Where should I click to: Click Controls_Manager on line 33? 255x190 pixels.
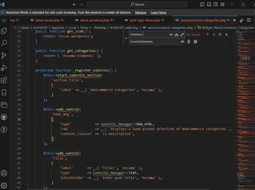117,124
